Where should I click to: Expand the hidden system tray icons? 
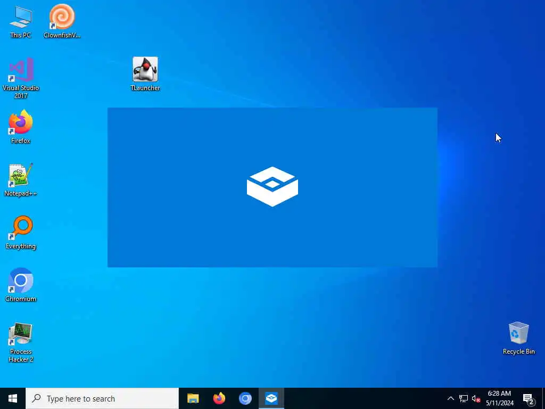[x=450, y=398]
